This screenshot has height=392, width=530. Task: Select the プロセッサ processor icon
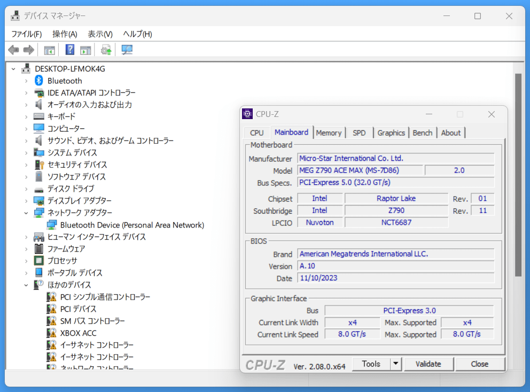39,261
